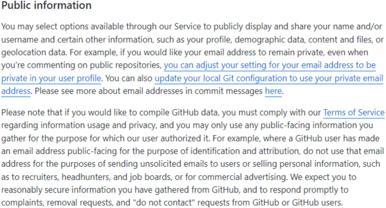Viewport: 386px width, 208px height.
Task: Click the phrase 'compile GitHub data'
Action: (179, 113)
